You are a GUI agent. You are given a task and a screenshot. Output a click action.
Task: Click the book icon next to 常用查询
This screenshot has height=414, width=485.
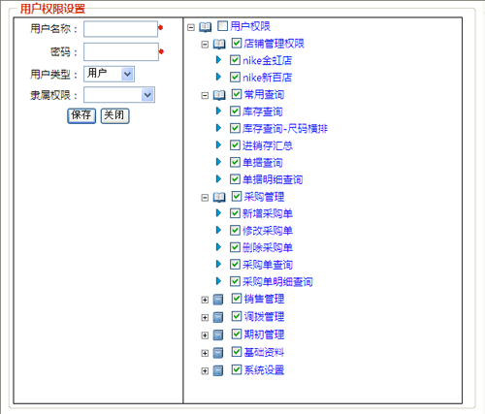coord(219,95)
